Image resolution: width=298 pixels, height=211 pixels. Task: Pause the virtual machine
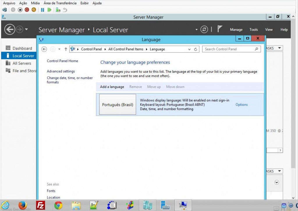(42, 10)
